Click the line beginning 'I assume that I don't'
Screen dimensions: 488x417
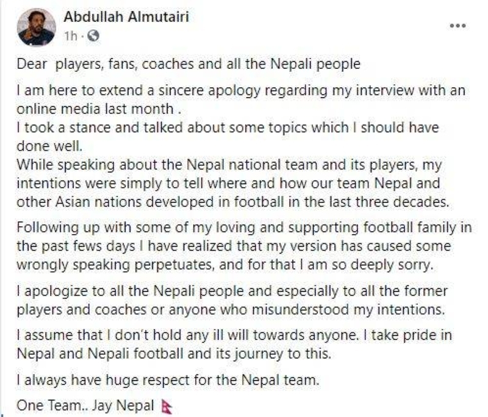point(234,335)
